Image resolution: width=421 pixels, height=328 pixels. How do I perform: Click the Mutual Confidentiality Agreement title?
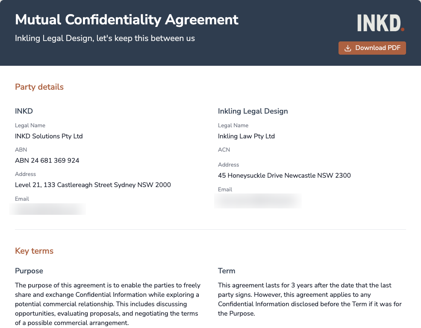tap(127, 20)
